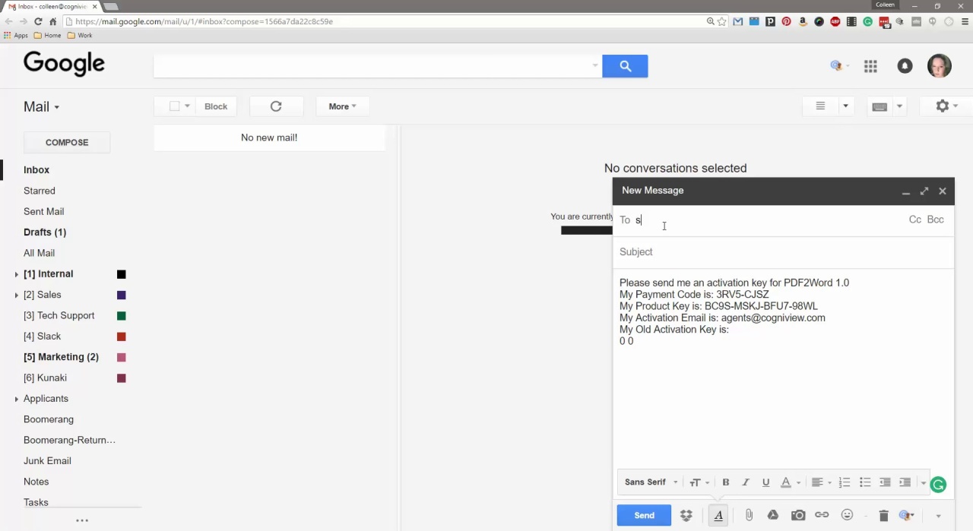Click the Subject field

[x=783, y=252]
